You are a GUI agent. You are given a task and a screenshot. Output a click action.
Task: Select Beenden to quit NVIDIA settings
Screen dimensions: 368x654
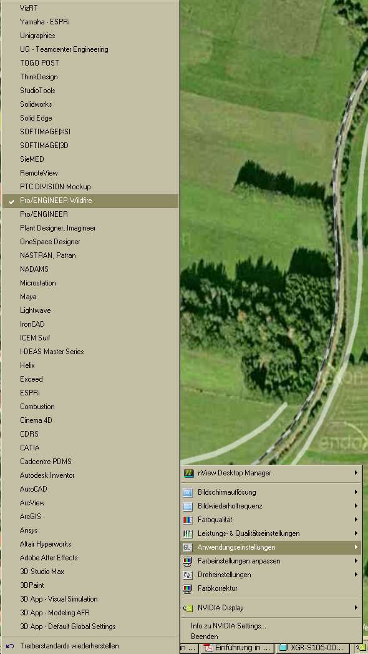(271, 637)
